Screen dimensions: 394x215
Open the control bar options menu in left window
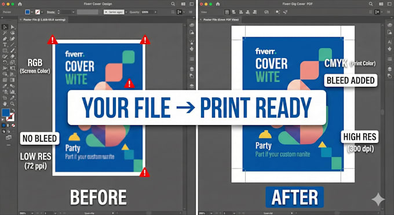click(191, 12)
